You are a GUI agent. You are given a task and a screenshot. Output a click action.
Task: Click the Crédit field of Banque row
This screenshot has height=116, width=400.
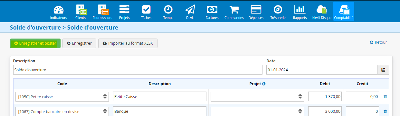(363, 112)
